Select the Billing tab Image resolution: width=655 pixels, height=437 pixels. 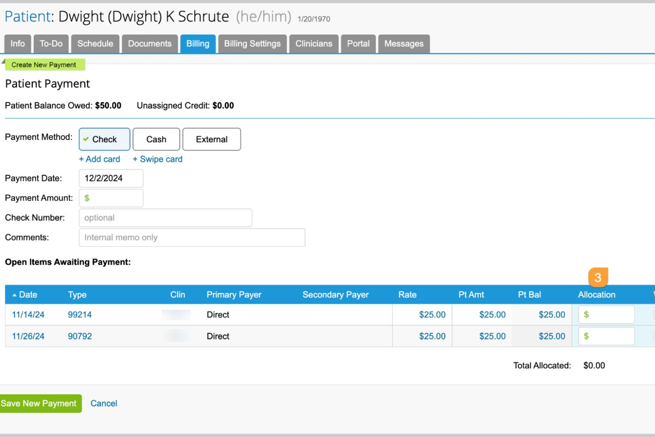pyautogui.click(x=198, y=44)
